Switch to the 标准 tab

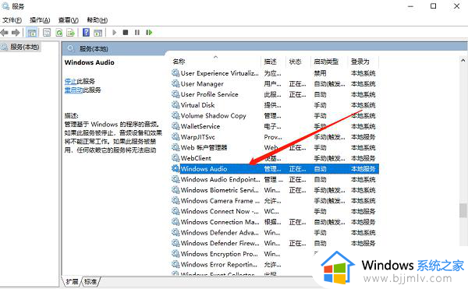click(90, 281)
